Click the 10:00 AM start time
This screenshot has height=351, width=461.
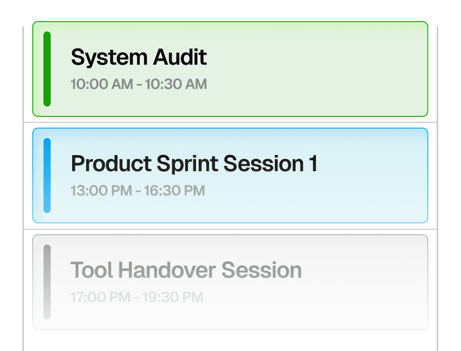click(102, 84)
